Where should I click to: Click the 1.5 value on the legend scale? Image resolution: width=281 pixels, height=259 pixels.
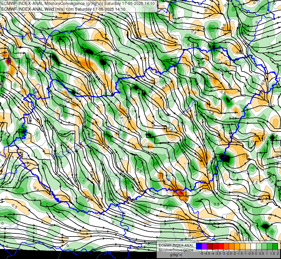pyautogui.click(x=272, y=254)
